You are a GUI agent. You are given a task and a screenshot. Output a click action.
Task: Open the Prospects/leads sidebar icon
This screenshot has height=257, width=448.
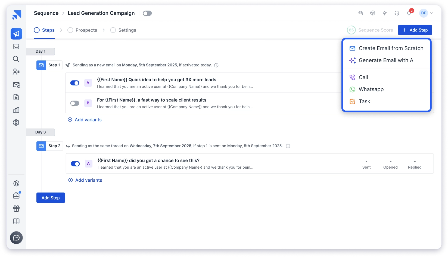pyautogui.click(x=16, y=72)
